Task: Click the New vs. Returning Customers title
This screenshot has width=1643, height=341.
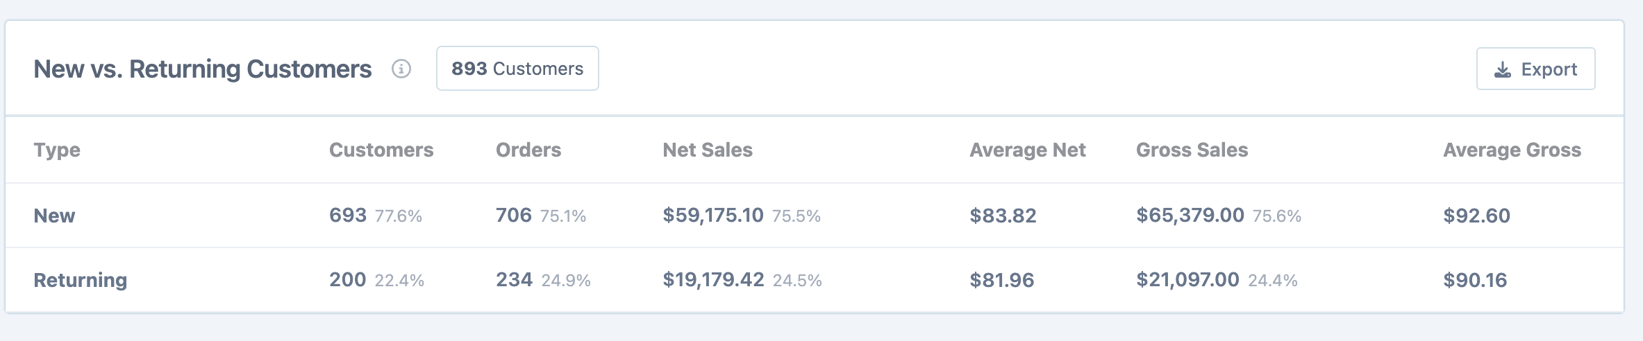Action: tap(203, 69)
